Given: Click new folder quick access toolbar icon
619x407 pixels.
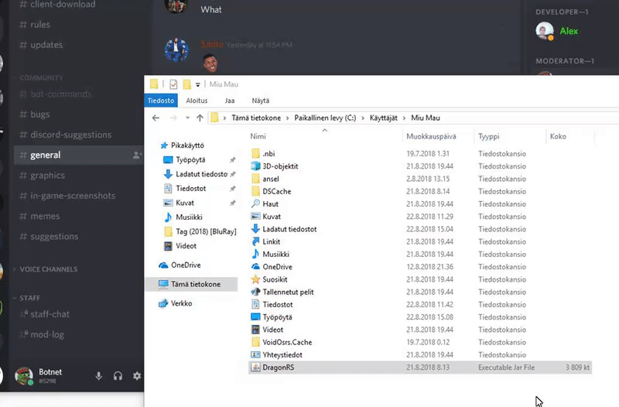Looking at the screenshot, I should coord(186,84).
